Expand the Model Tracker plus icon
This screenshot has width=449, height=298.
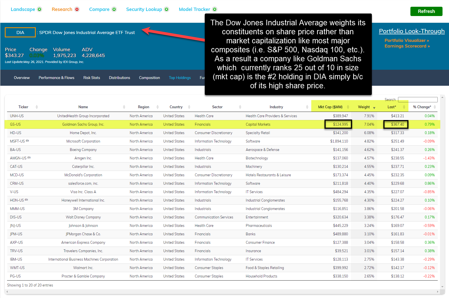(215, 9)
